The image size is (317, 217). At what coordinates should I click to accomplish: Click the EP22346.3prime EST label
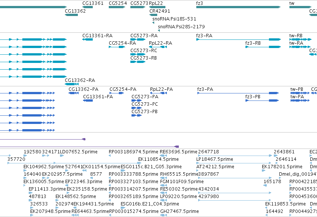(x=84, y=182)
